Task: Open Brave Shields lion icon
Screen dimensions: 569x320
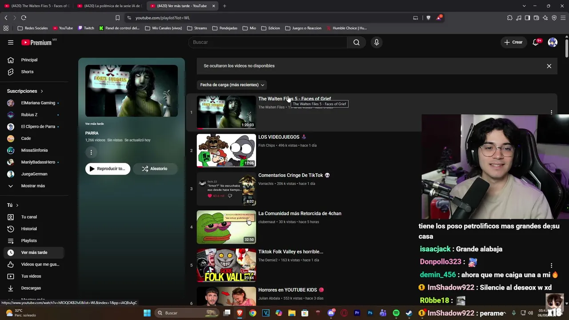Action: click(429, 18)
